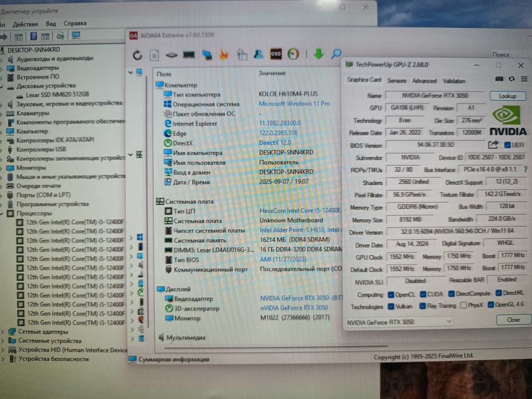Open GPU-Z hamburger menu icon
532x399 pixels.
[524, 79]
